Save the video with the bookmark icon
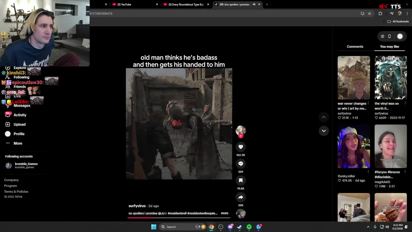This screenshot has width=412, height=232. (x=240, y=180)
